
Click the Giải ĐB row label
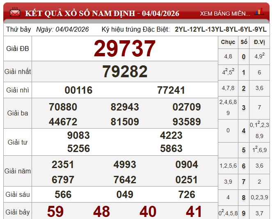pyautogui.click(x=18, y=48)
